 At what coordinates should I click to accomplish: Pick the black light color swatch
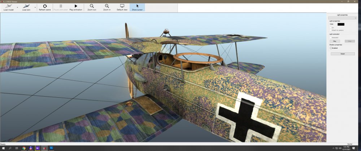pyautogui.click(x=341, y=24)
